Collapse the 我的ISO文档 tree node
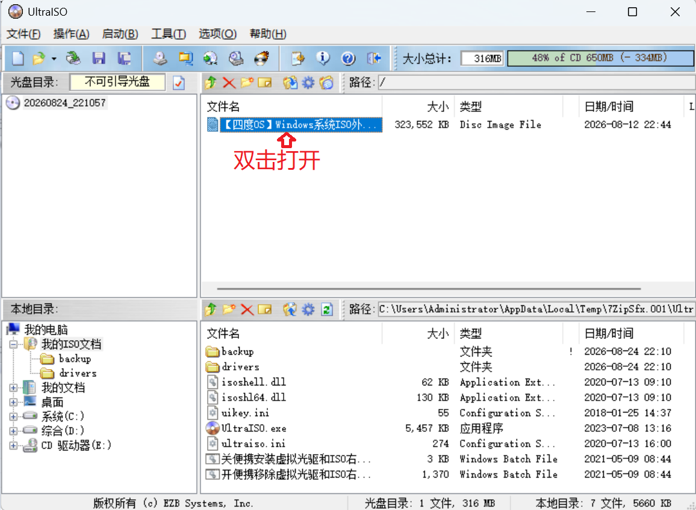This screenshot has height=510, width=696. tap(13, 344)
